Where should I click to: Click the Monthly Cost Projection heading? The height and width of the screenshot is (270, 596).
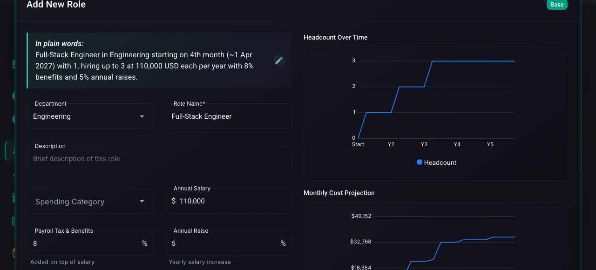(x=339, y=193)
